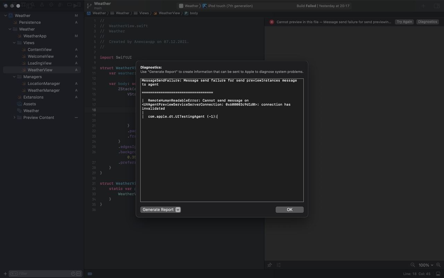Click the Managers folder icon

click(x=19, y=77)
